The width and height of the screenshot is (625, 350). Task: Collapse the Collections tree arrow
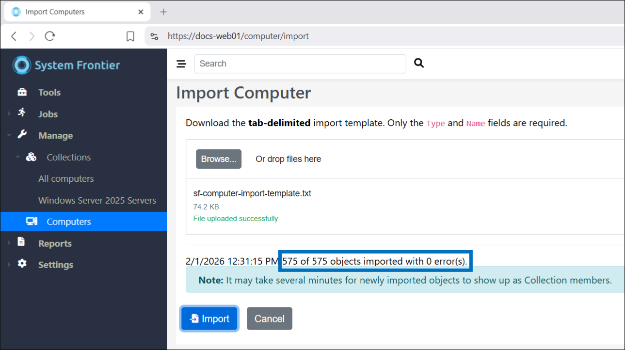(17, 157)
